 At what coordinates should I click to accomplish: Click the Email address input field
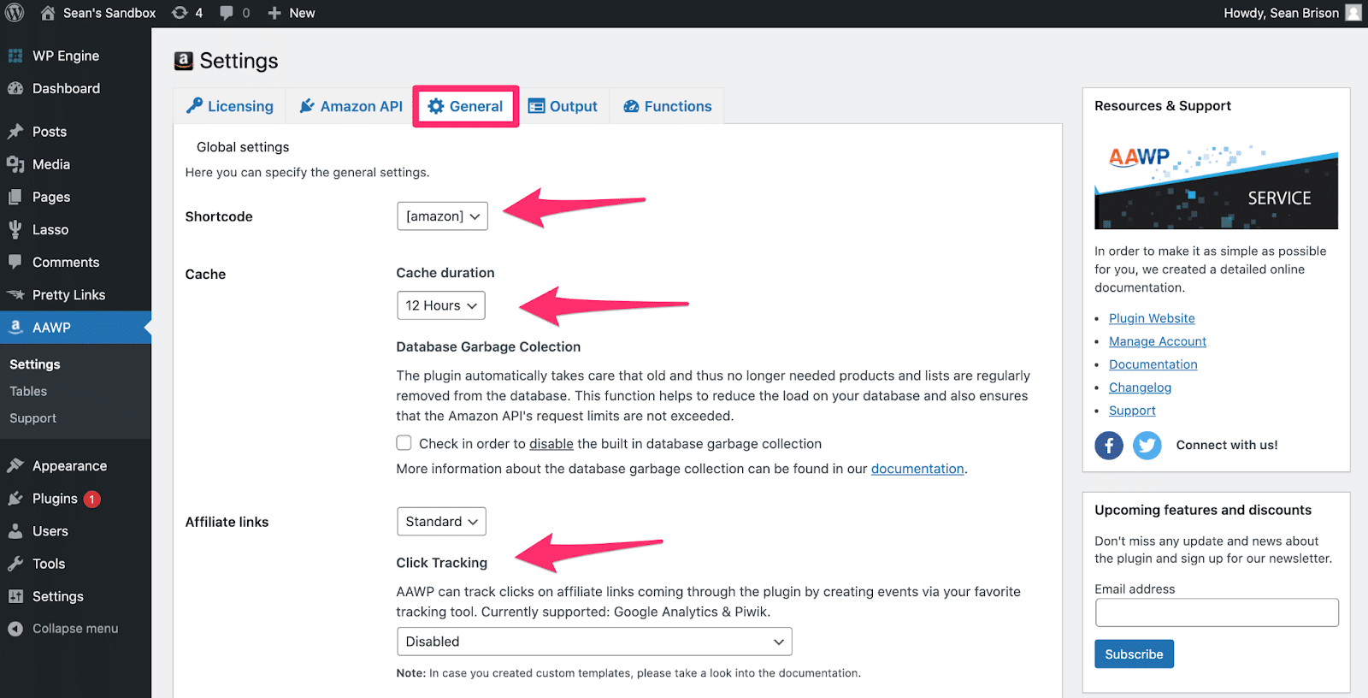pos(1216,612)
